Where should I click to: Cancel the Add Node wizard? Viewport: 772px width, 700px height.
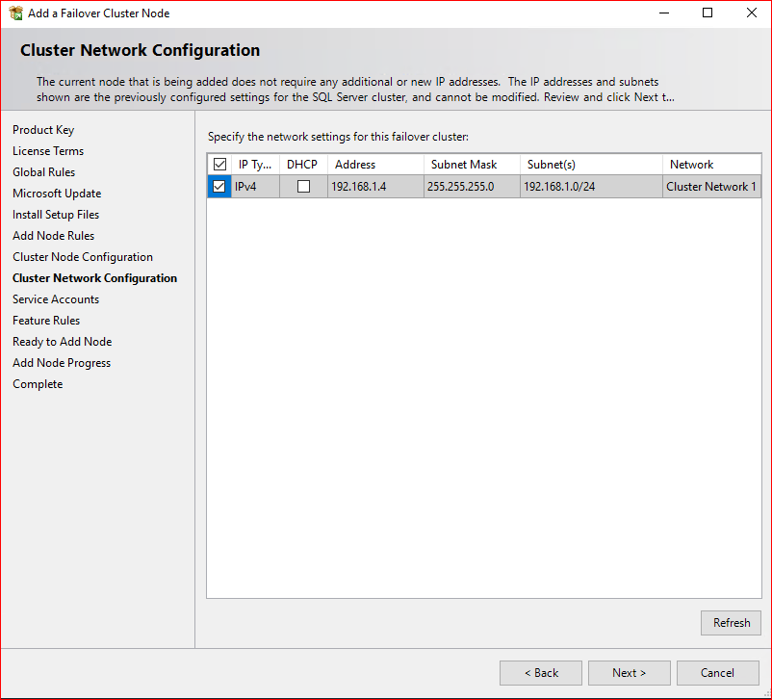click(x=718, y=673)
